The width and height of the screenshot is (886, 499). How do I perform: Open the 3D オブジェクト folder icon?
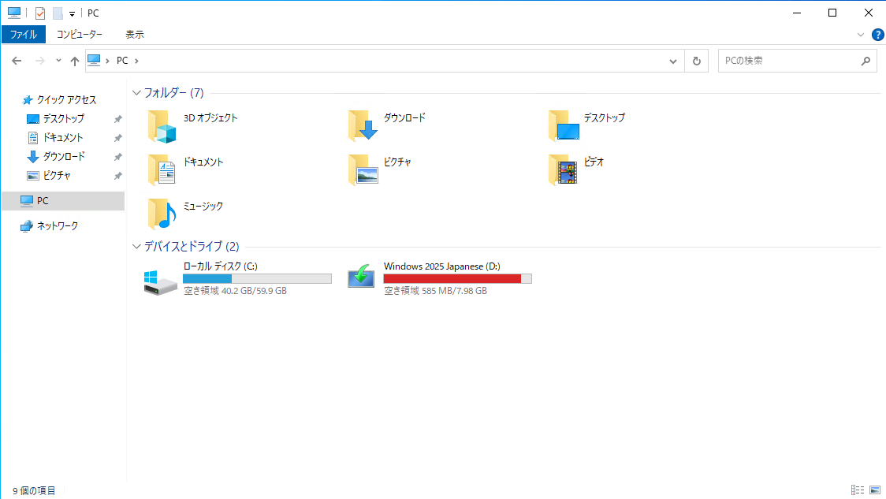(162, 126)
